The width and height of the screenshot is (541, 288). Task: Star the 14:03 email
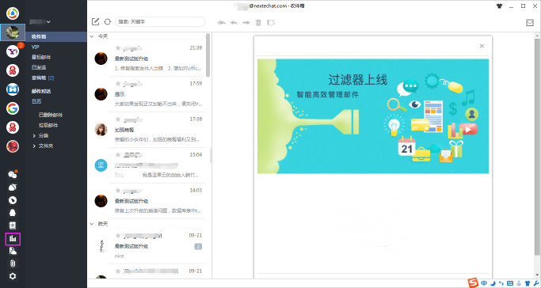pos(118,190)
